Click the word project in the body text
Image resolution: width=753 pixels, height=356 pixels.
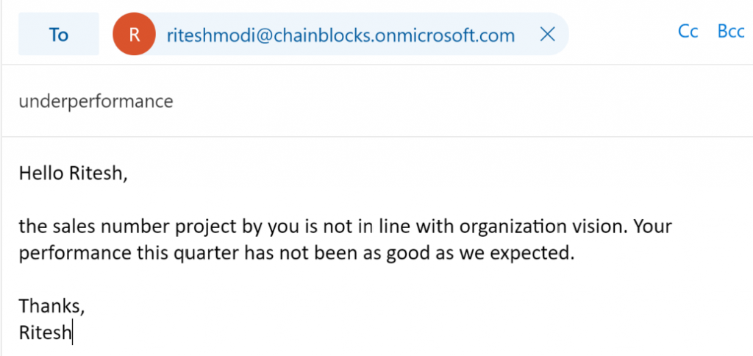[194, 226]
